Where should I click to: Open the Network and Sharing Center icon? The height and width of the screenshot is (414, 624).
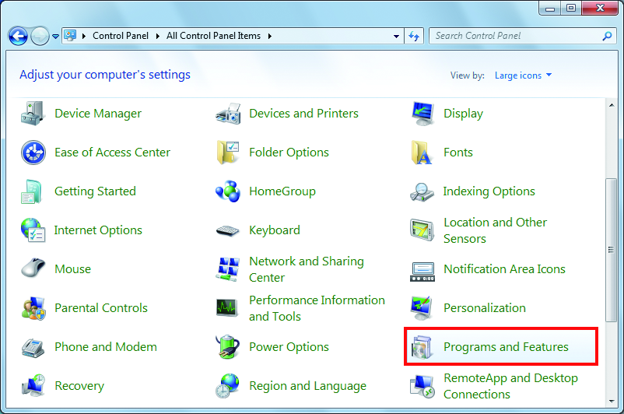pyautogui.click(x=227, y=269)
